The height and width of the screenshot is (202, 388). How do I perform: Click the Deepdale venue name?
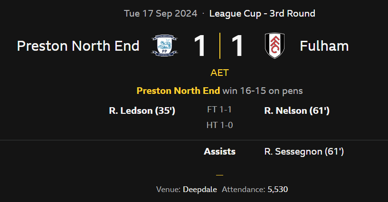pyautogui.click(x=199, y=189)
